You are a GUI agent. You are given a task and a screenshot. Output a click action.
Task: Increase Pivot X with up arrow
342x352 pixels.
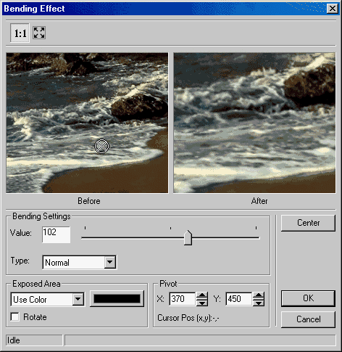[202, 295]
